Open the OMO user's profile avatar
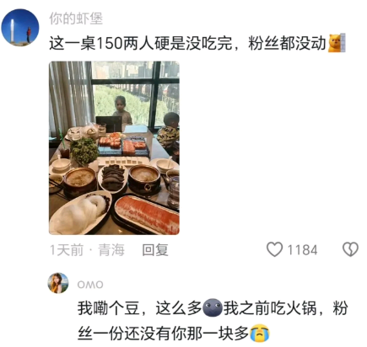367x347 pixels. click(58, 283)
